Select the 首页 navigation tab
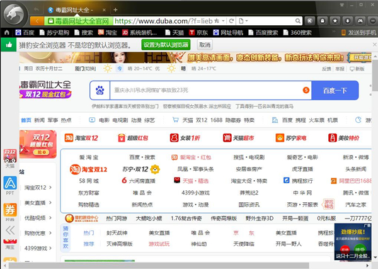 (25, 120)
